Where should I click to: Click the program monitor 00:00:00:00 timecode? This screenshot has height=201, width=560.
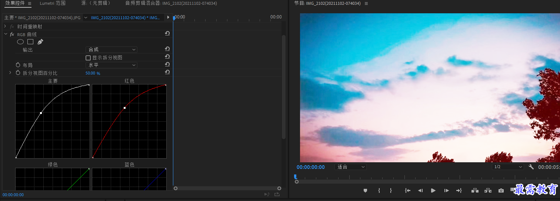[x=311, y=167]
